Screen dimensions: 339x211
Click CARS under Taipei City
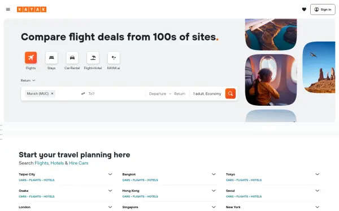pyautogui.click(x=23, y=180)
